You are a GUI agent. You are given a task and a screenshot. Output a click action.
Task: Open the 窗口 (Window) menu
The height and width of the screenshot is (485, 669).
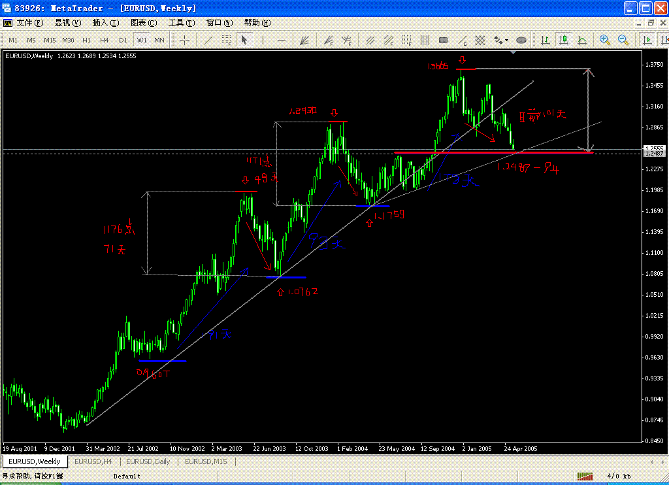tap(220, 23)
